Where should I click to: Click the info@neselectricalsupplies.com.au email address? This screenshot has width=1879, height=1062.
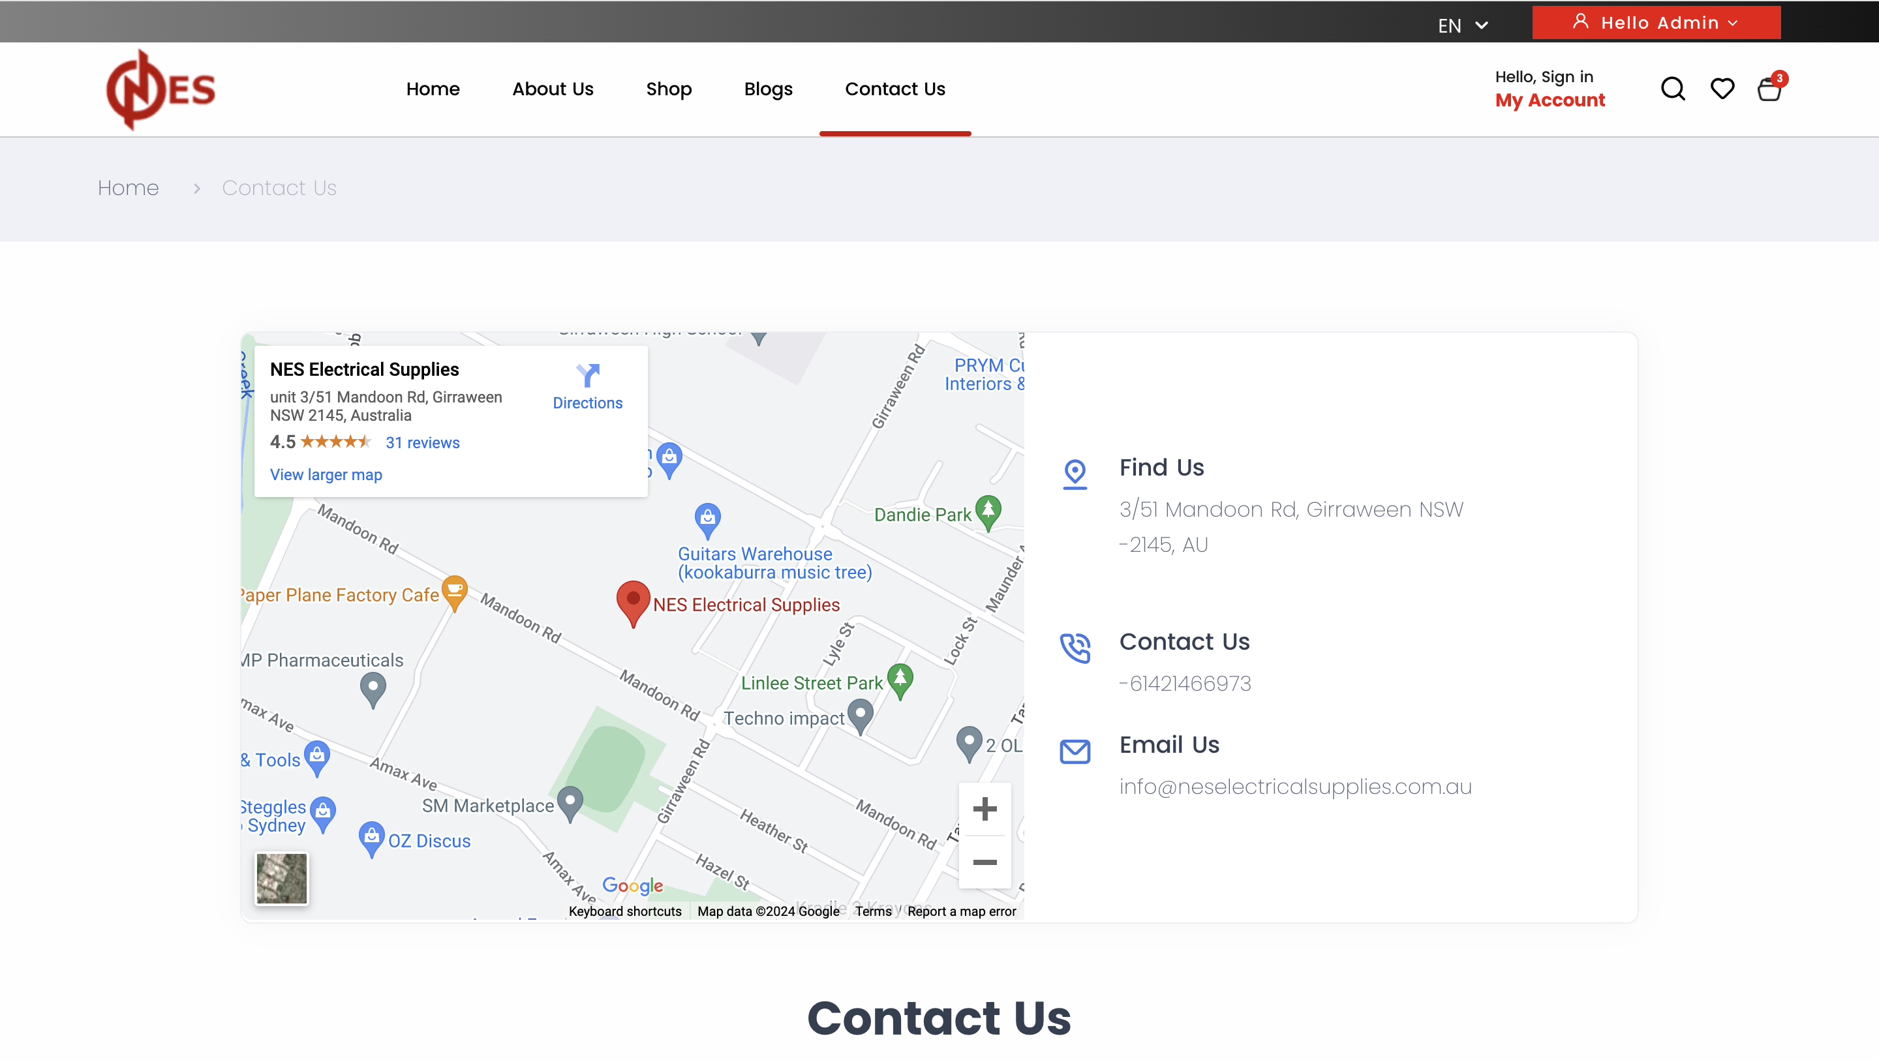pos(1296,787)
